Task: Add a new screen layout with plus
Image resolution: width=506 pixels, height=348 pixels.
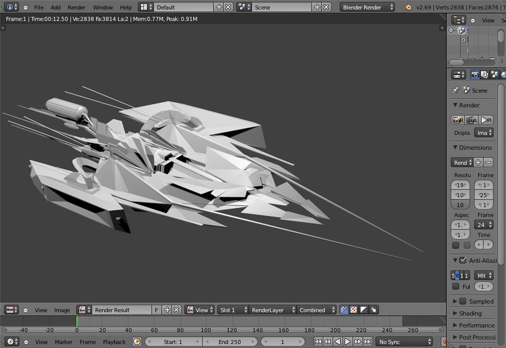Action: (219, 7)
